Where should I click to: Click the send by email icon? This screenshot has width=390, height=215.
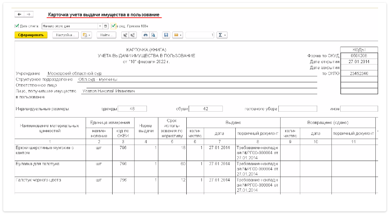click(177, 35)
